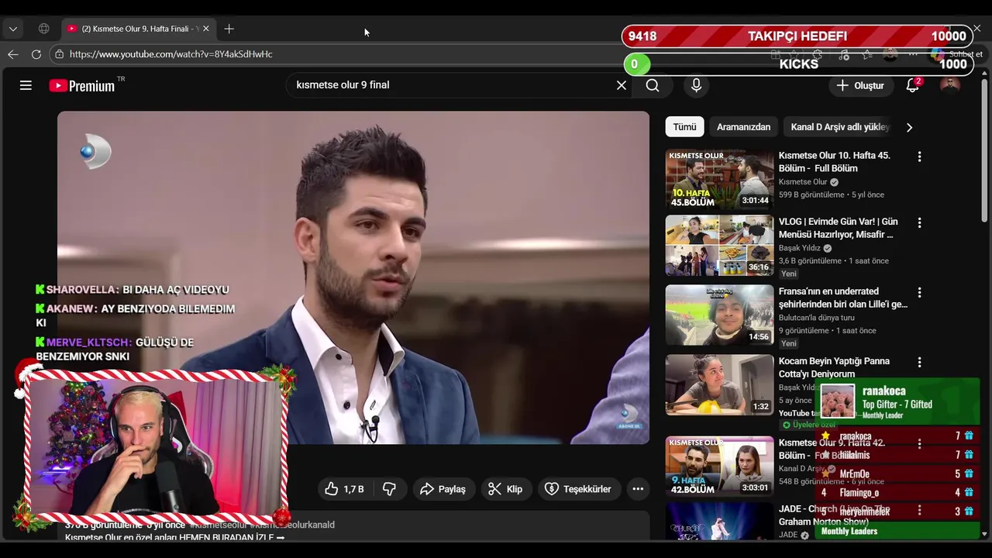Open VLOG Evimde Gün Var title

click(x=839, y=228)
